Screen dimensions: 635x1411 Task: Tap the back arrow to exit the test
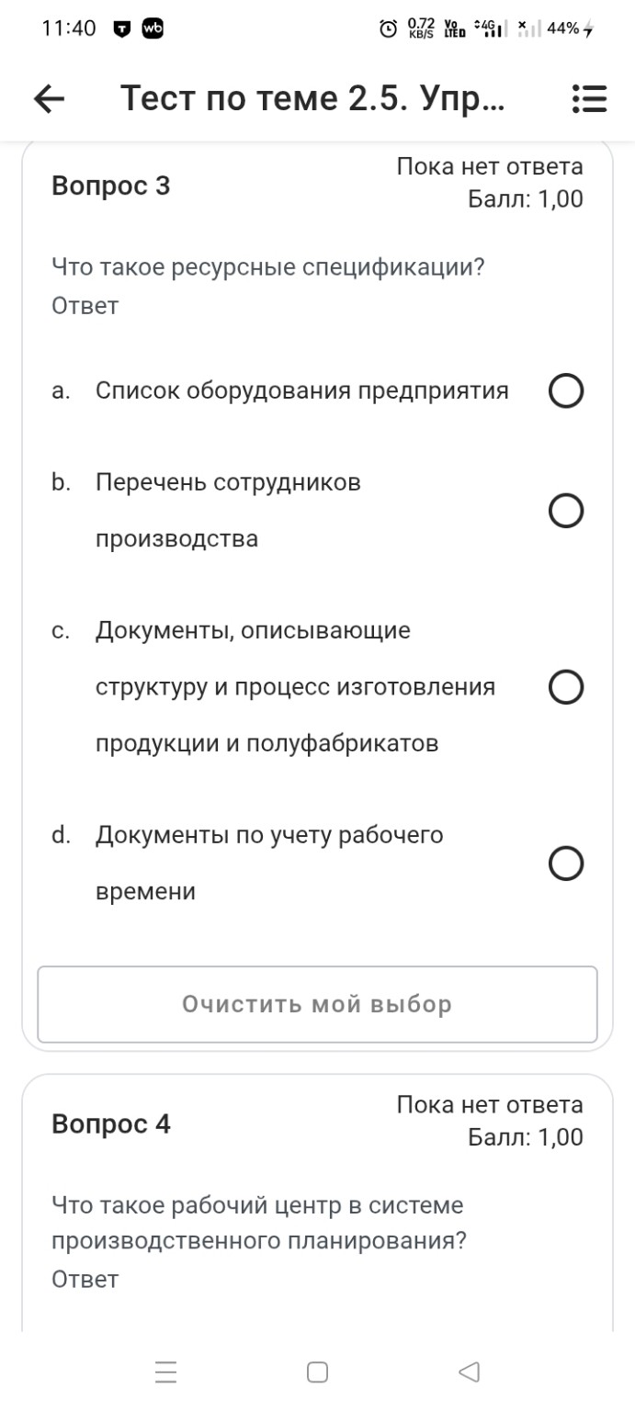tap(49, 97)
